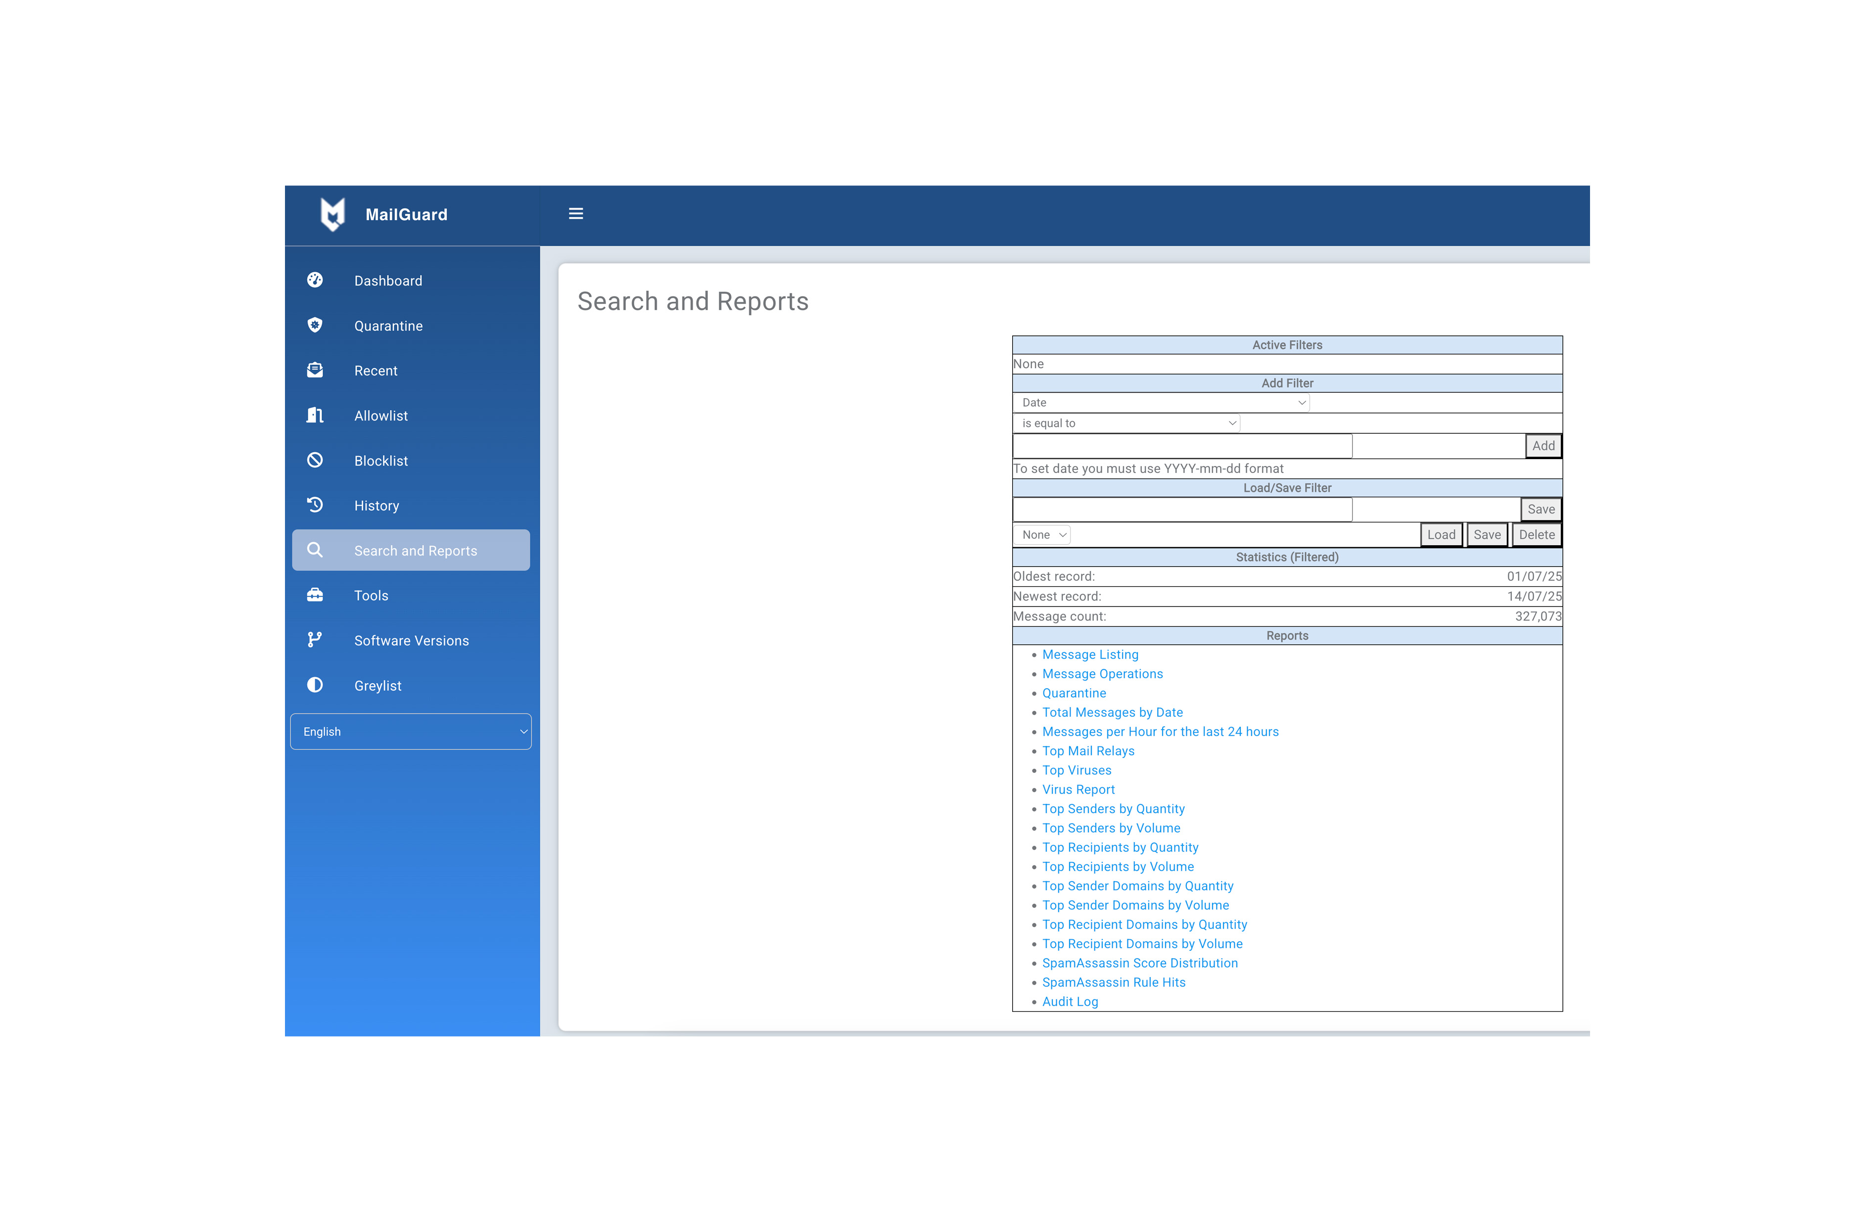Viewport: 1875px width, 1222px height.
Task: Open Top Recipient Domains by Volume
Action: click(x=1142, y=944)
